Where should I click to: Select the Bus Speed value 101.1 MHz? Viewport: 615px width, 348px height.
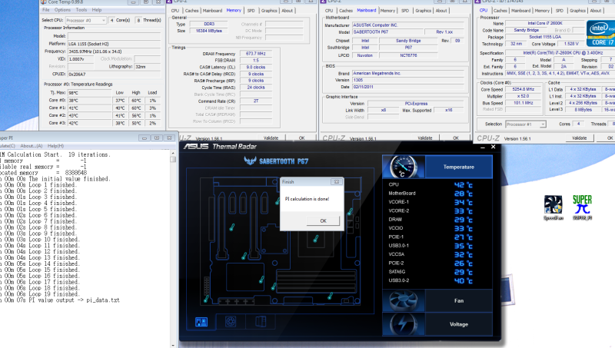(524, 103)
